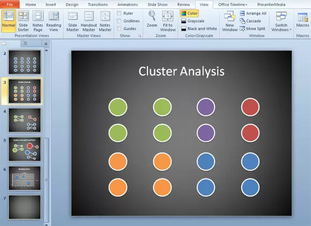Screen dimensions: 311x226
Task: Enable the Ruler checkbox
Action: (119, 13)
